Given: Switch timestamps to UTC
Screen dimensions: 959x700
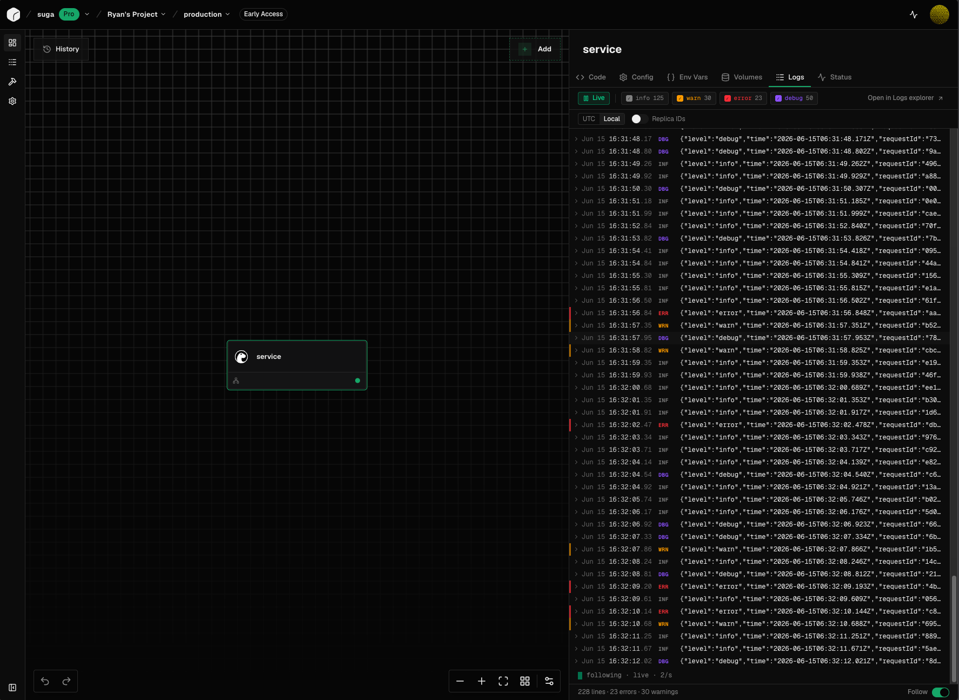Looking at the screenshot, I should pos(589,119).
